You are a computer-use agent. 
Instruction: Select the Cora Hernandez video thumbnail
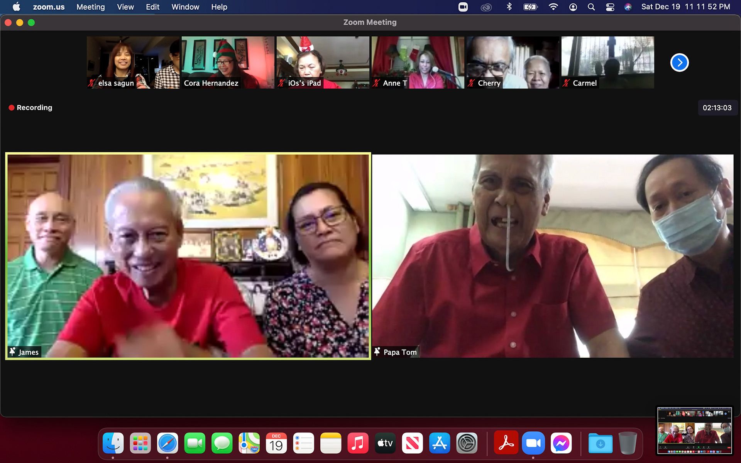[x=228, y=62]
